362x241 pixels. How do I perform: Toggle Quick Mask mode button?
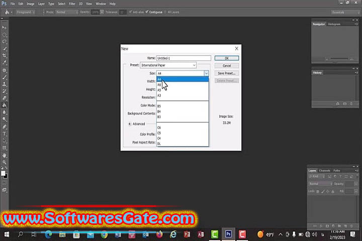tap(4, 182)
